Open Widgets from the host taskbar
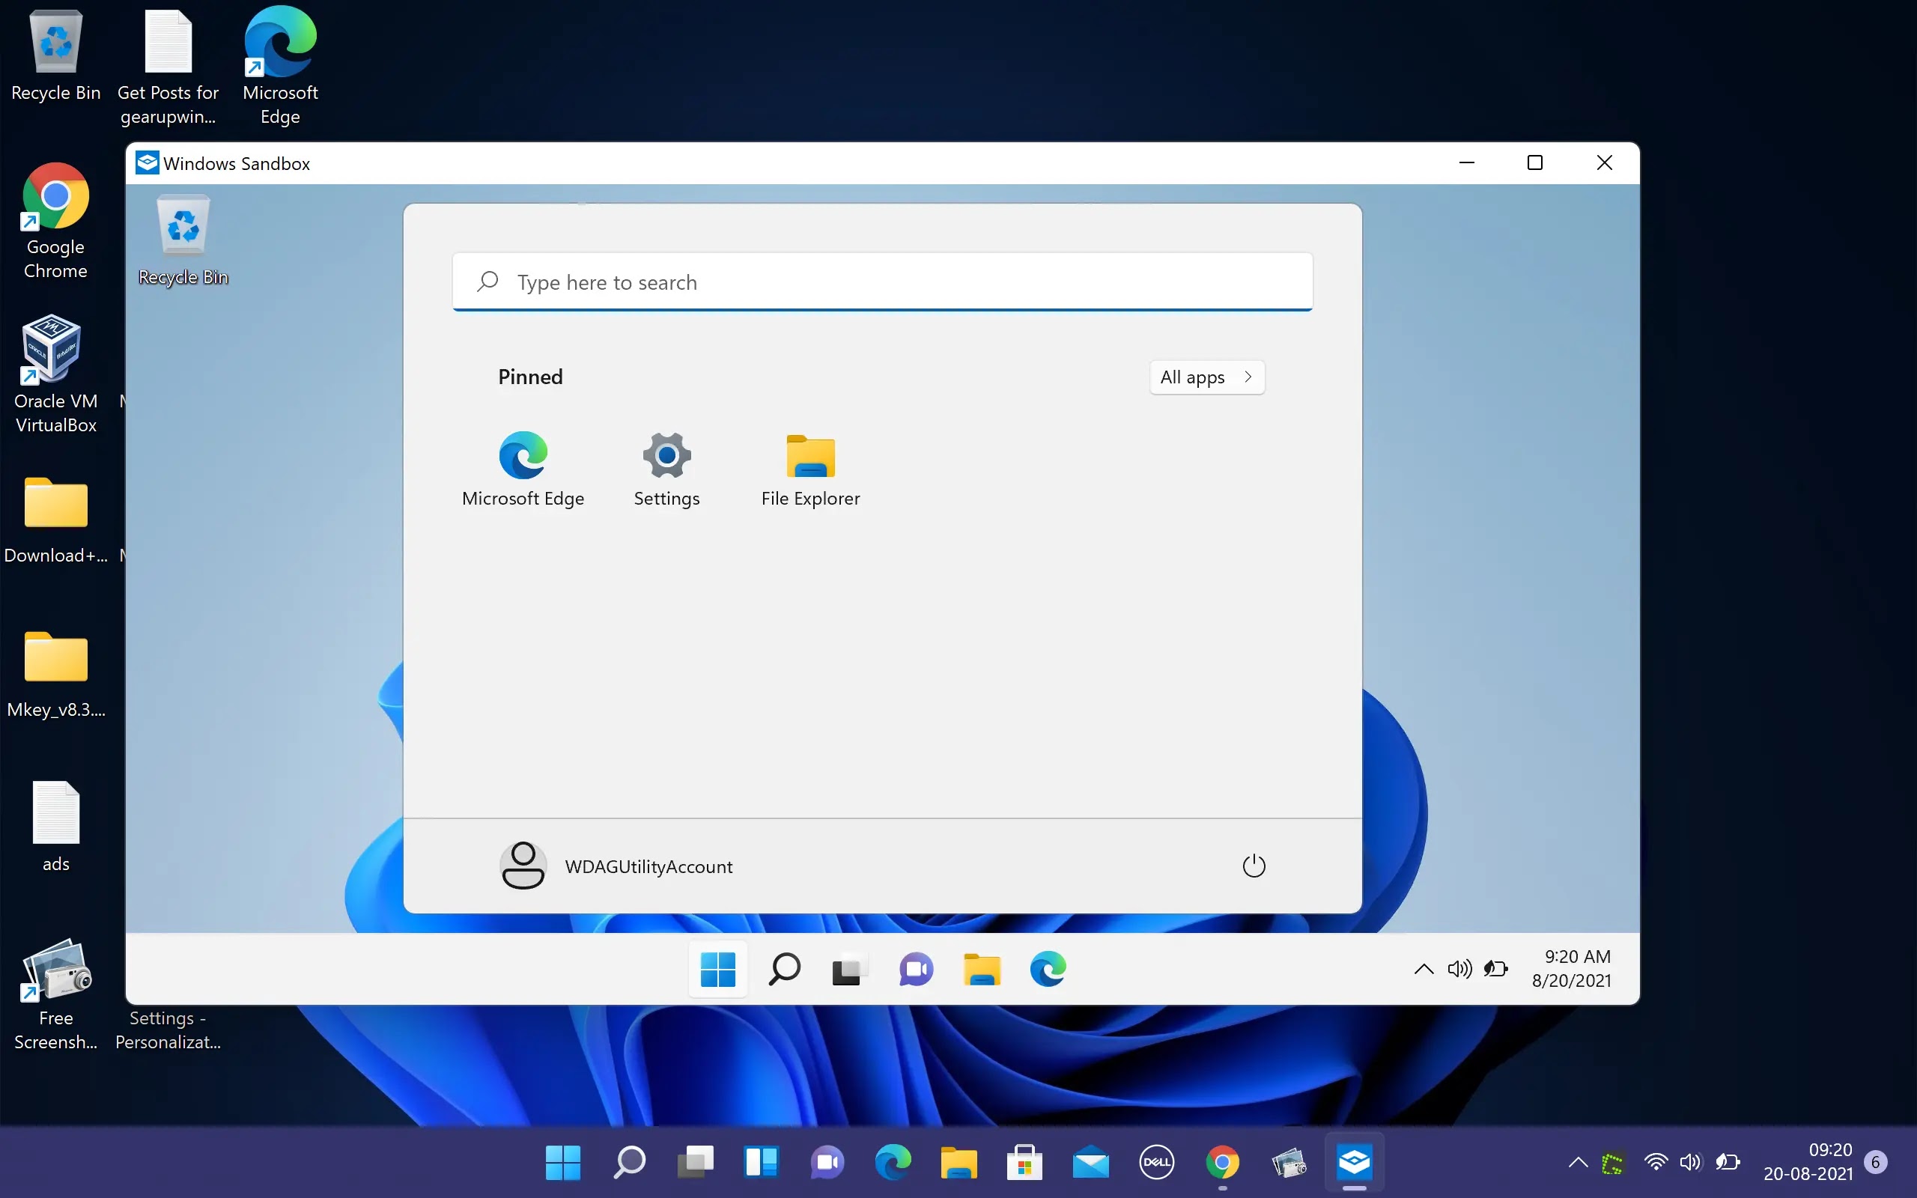1917x1198 pixels. pyautogui.click(x=761, y=1162)
